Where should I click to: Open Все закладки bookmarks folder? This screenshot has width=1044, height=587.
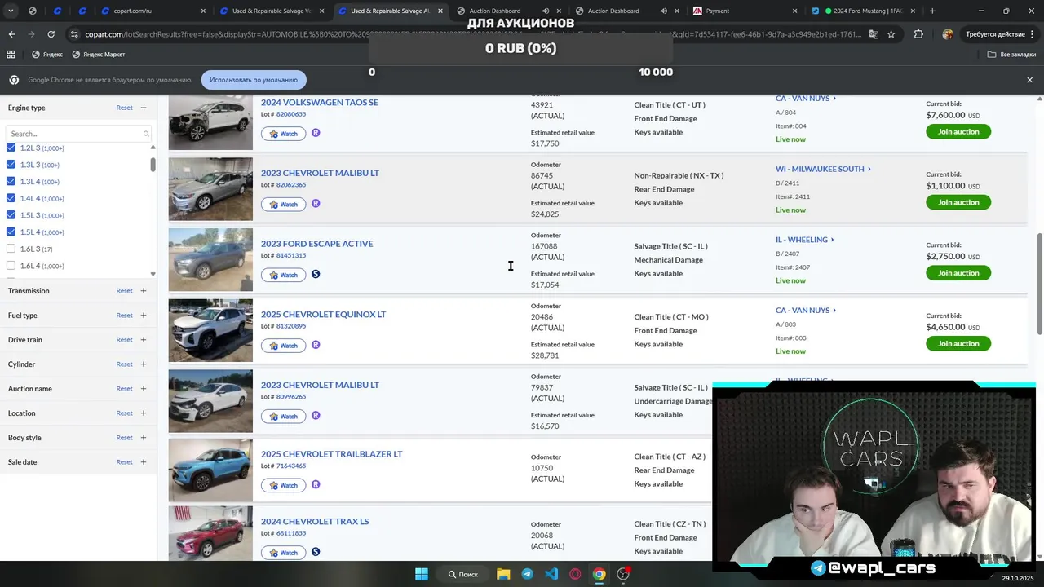pos(1011,55)
